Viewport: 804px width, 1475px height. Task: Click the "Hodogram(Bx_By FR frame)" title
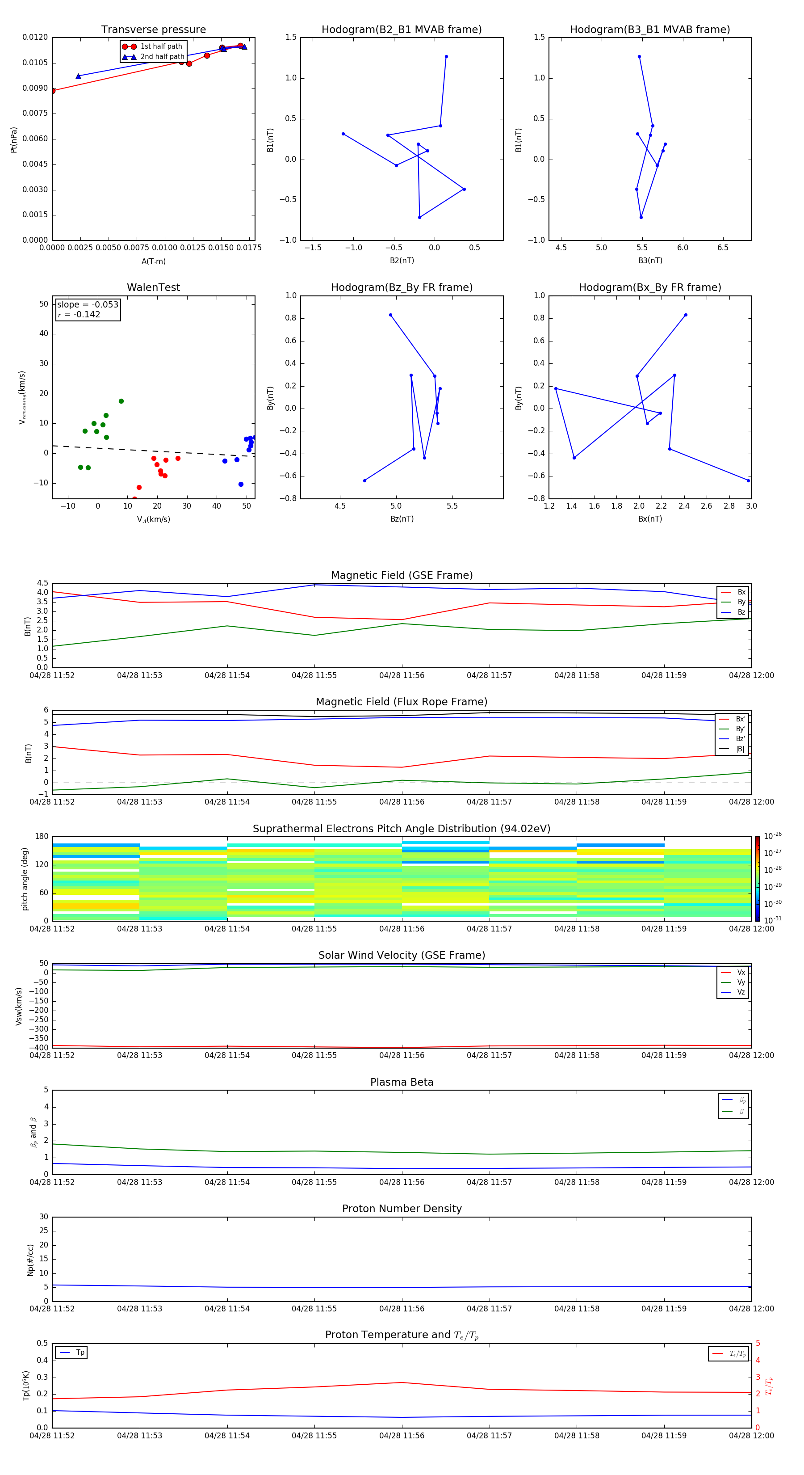coord(650,287)
